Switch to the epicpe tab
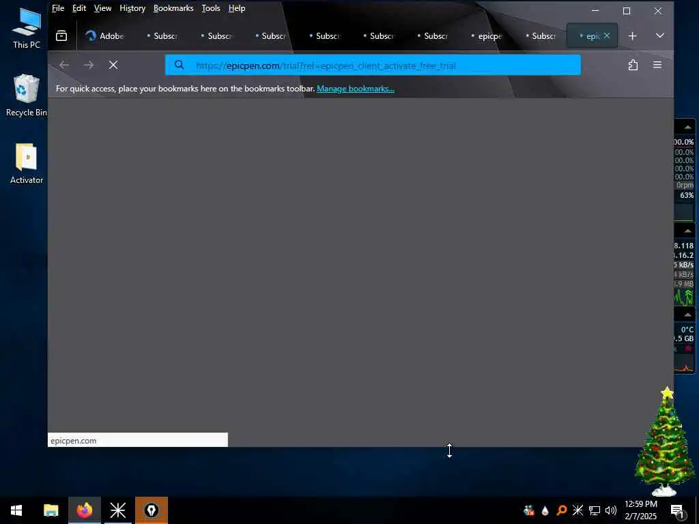 486,35
